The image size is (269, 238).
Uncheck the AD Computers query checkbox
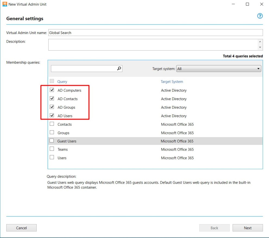tap(52, 90)
